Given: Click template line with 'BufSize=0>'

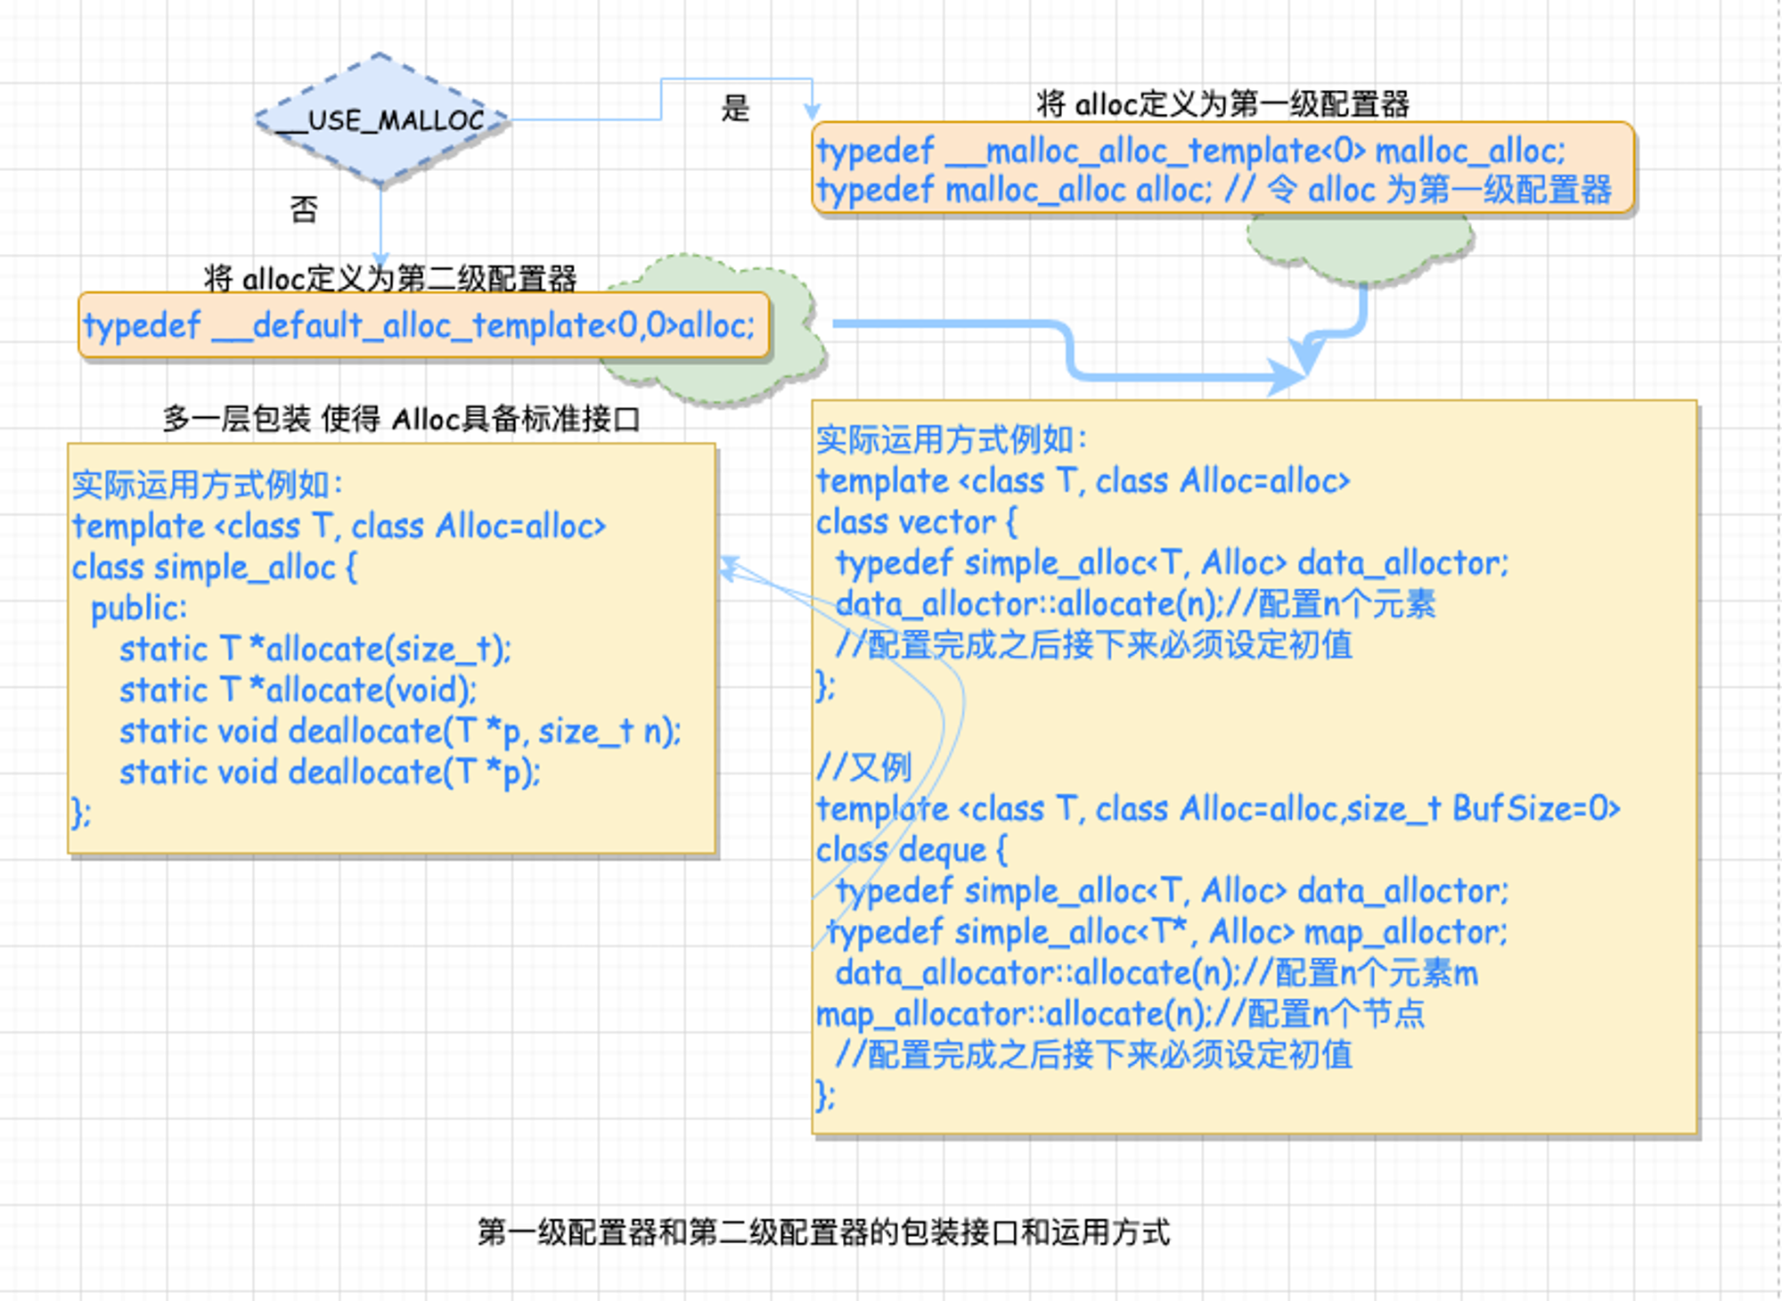Looking at the screenshot, I should pyautogui.click(x=1218, y=809).
